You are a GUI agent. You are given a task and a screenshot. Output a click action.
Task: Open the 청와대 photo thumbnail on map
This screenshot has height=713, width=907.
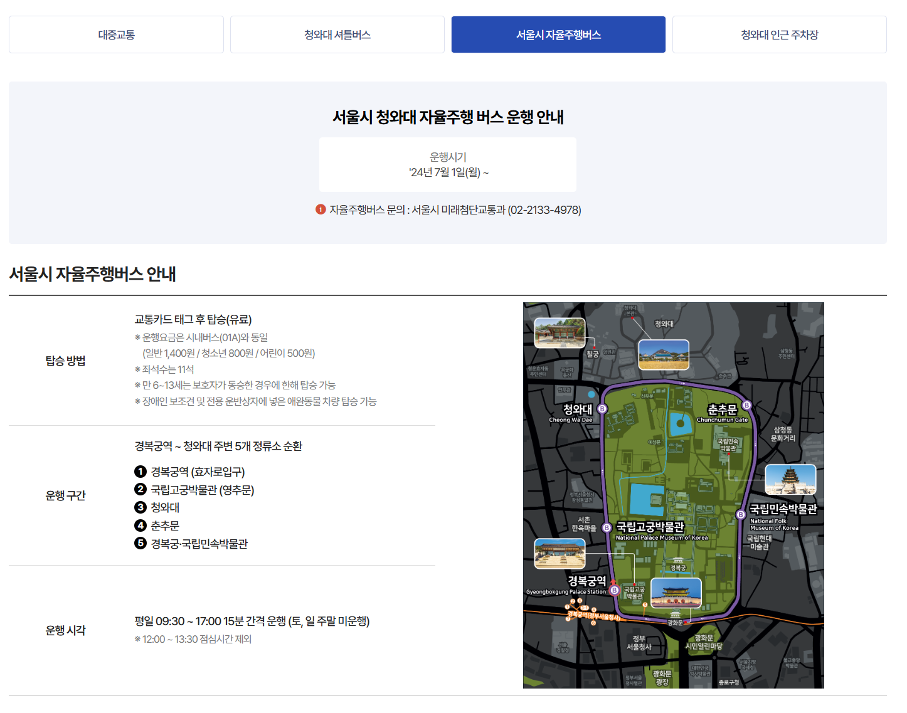[x=664, y=356]
